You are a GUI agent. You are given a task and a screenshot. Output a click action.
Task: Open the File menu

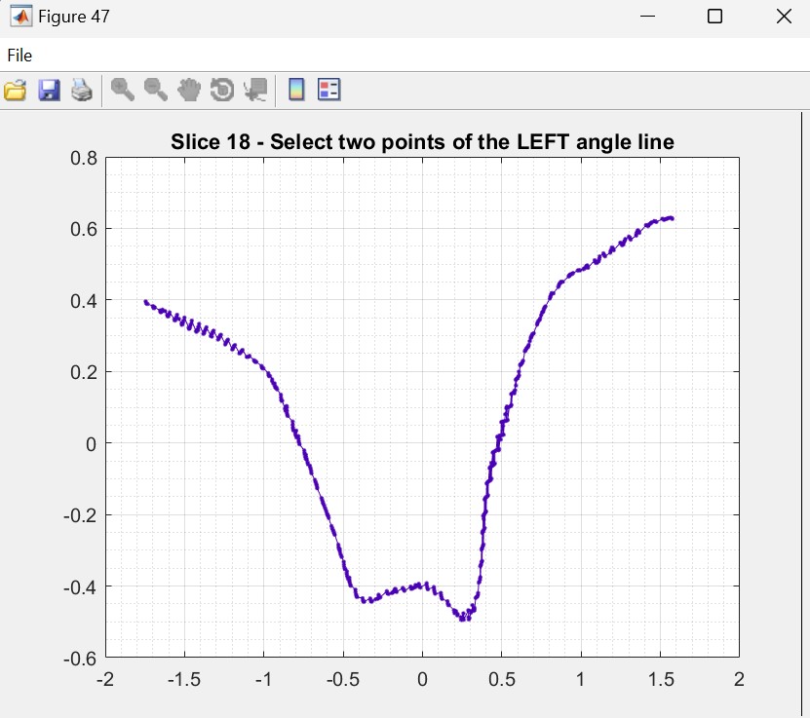tap(19, 56)
